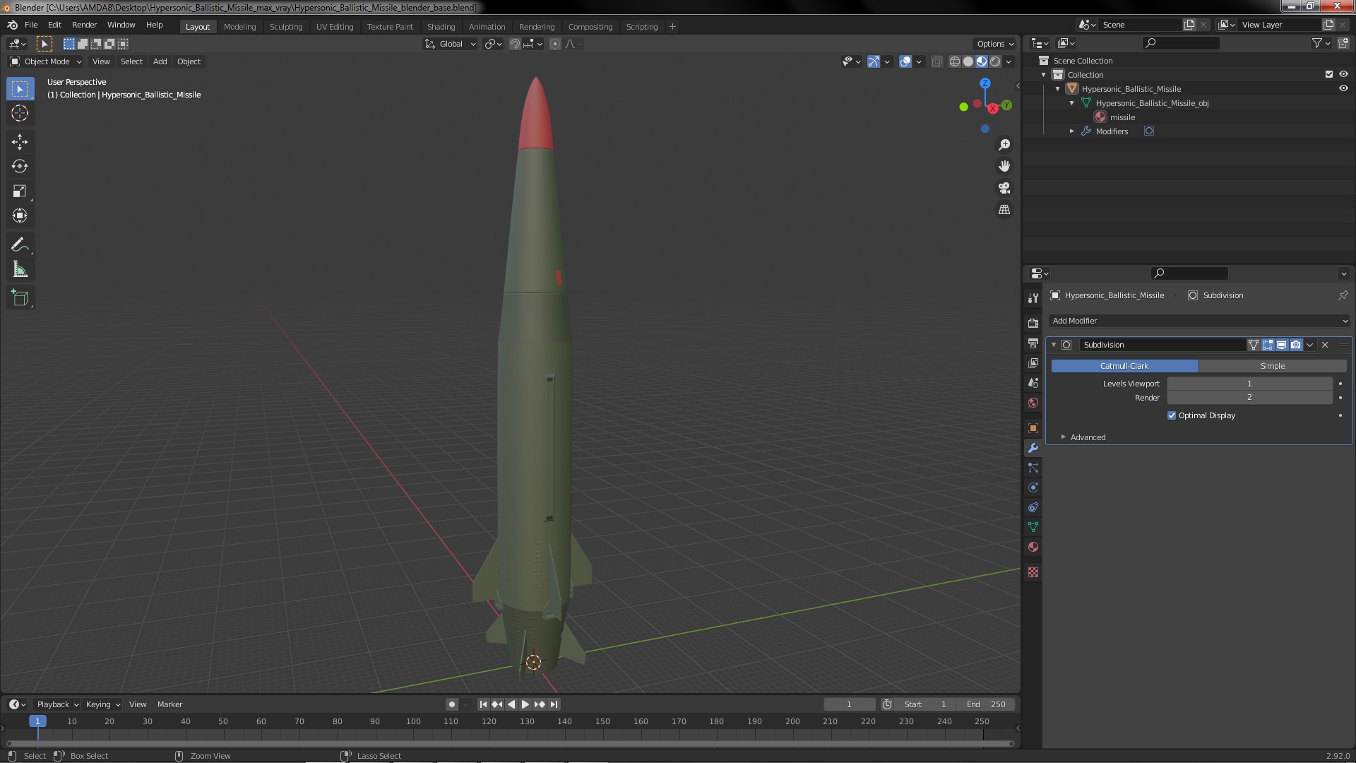Screen dimensions: 1356x763
Task: Uncheck the Optimal Display checkbox
Action: click(1172, 415)
